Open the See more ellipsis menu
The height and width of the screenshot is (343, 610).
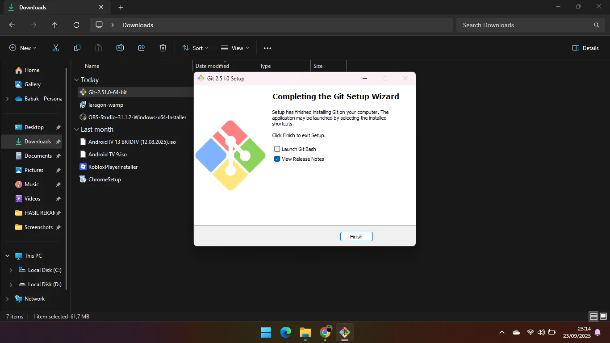click(x=267, y=48)
